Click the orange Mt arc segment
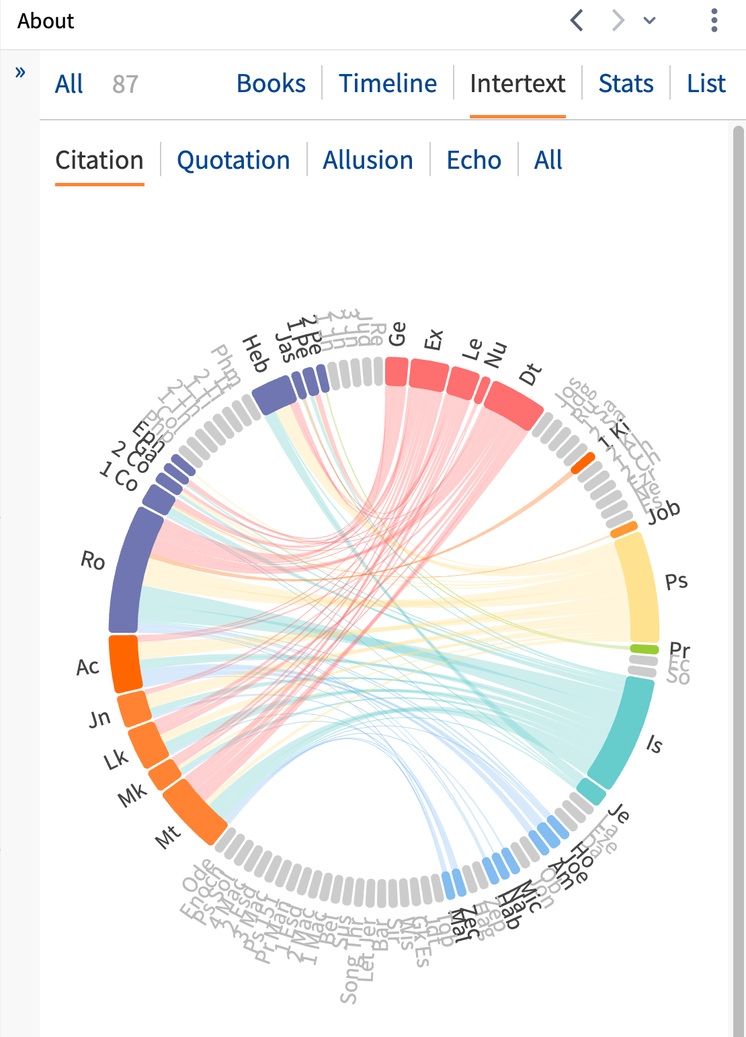Viewport: 746px width, 1037px height. pyautogui.click(x=194, y=812)
